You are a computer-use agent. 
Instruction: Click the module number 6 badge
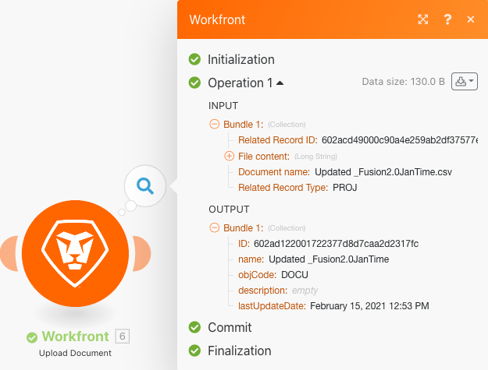tap(123, 337)
